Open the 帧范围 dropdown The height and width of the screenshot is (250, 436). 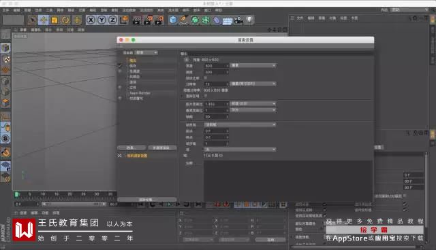point(240,125)
